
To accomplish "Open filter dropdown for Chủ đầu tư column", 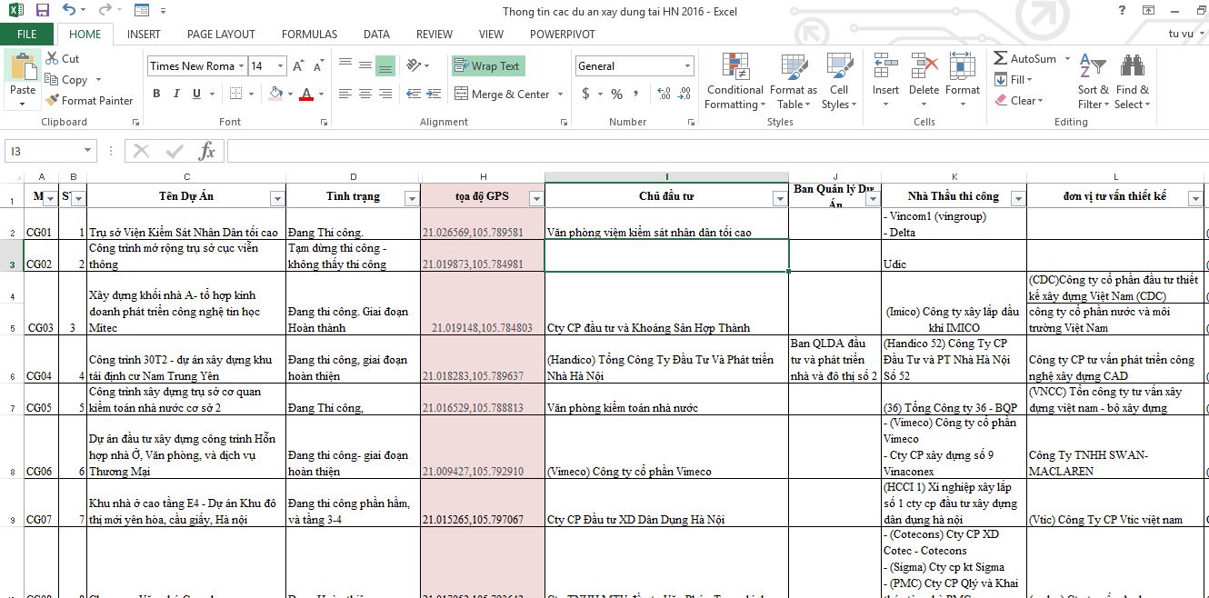I will point(779,198).
